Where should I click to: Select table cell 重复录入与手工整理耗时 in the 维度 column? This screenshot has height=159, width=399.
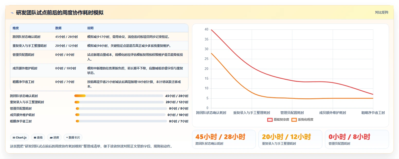pyautogui.click(x=30, y=46)
